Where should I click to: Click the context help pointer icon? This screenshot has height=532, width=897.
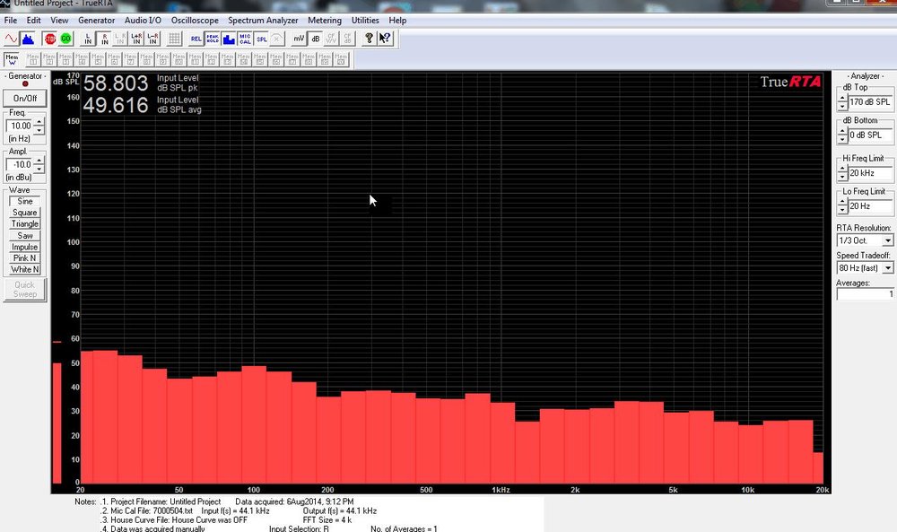tap(385, 39)
